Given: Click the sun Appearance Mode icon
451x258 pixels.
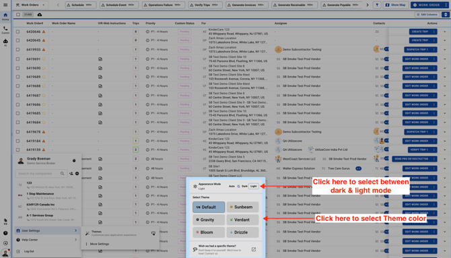Looking at the screenshot, I should pyautogui.click(x=195, y=187).
